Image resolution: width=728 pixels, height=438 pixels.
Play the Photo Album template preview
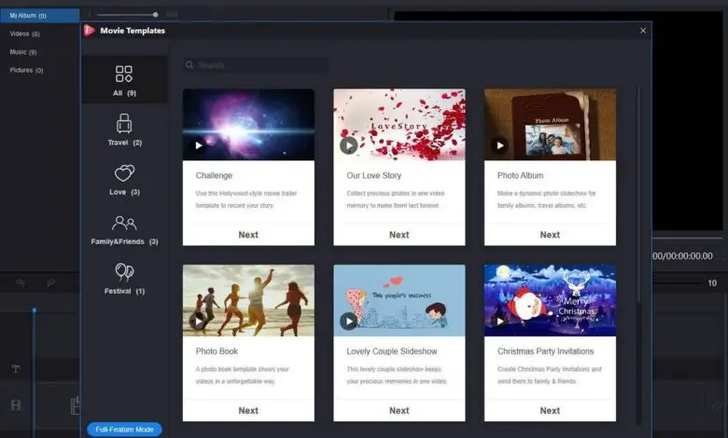point(499,145)
